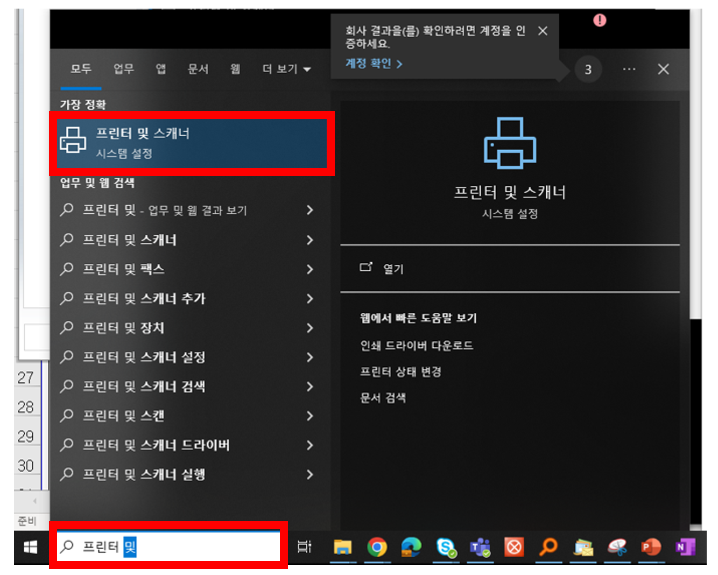Expand the 프린터 및 팩스 suggestion arrow

(x=310, y=269)
